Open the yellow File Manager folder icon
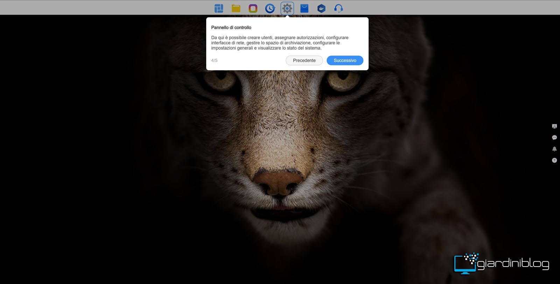 (236, 8)
